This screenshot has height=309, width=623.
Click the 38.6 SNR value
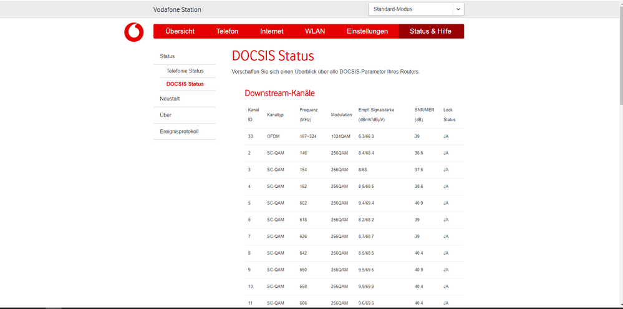[x=419, y=187]
